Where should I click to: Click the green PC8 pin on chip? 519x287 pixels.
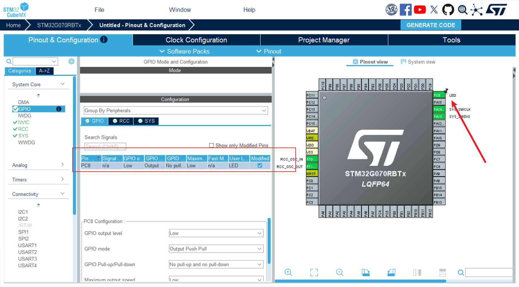coord(438,95)
